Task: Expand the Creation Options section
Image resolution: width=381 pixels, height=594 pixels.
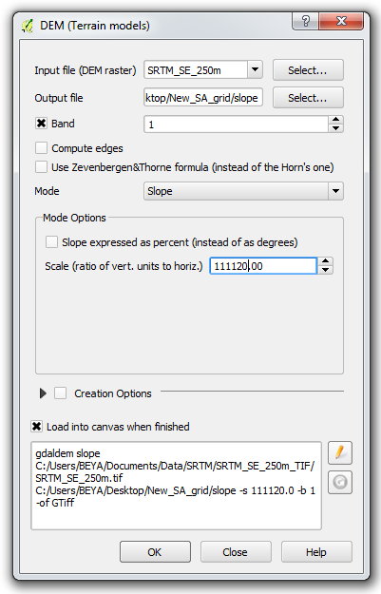Action: (43, 393)
